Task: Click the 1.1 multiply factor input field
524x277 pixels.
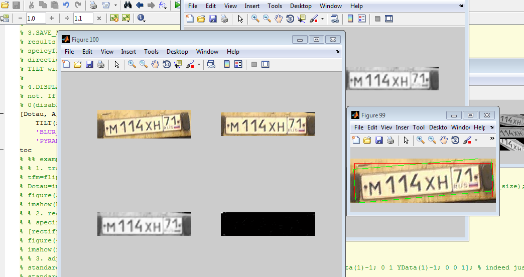Action: 83,18
